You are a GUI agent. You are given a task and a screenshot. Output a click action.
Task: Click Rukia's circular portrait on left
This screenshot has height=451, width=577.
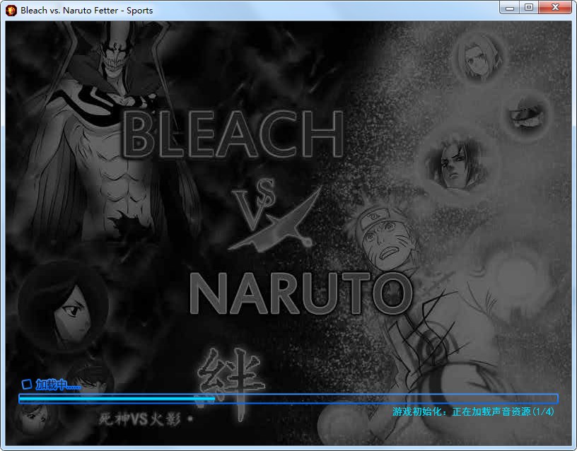click(62, 305)
